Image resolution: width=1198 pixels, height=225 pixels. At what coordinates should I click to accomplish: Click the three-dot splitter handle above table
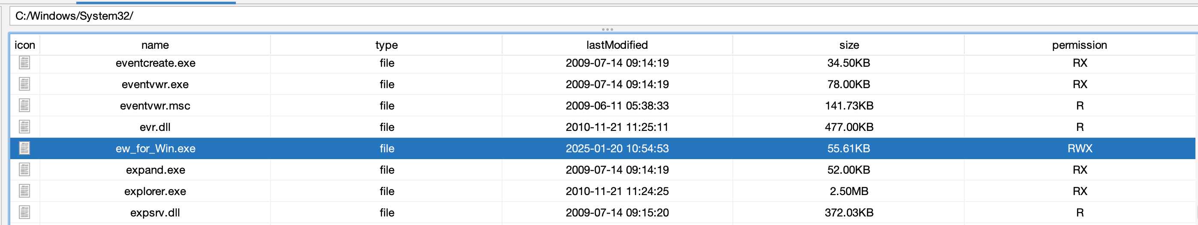[608, 29]
